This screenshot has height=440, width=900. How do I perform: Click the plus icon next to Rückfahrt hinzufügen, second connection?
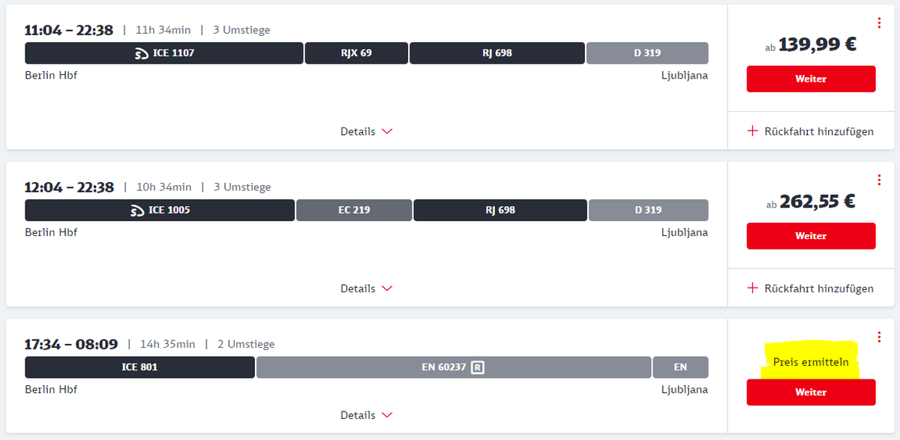click(753, 288)
